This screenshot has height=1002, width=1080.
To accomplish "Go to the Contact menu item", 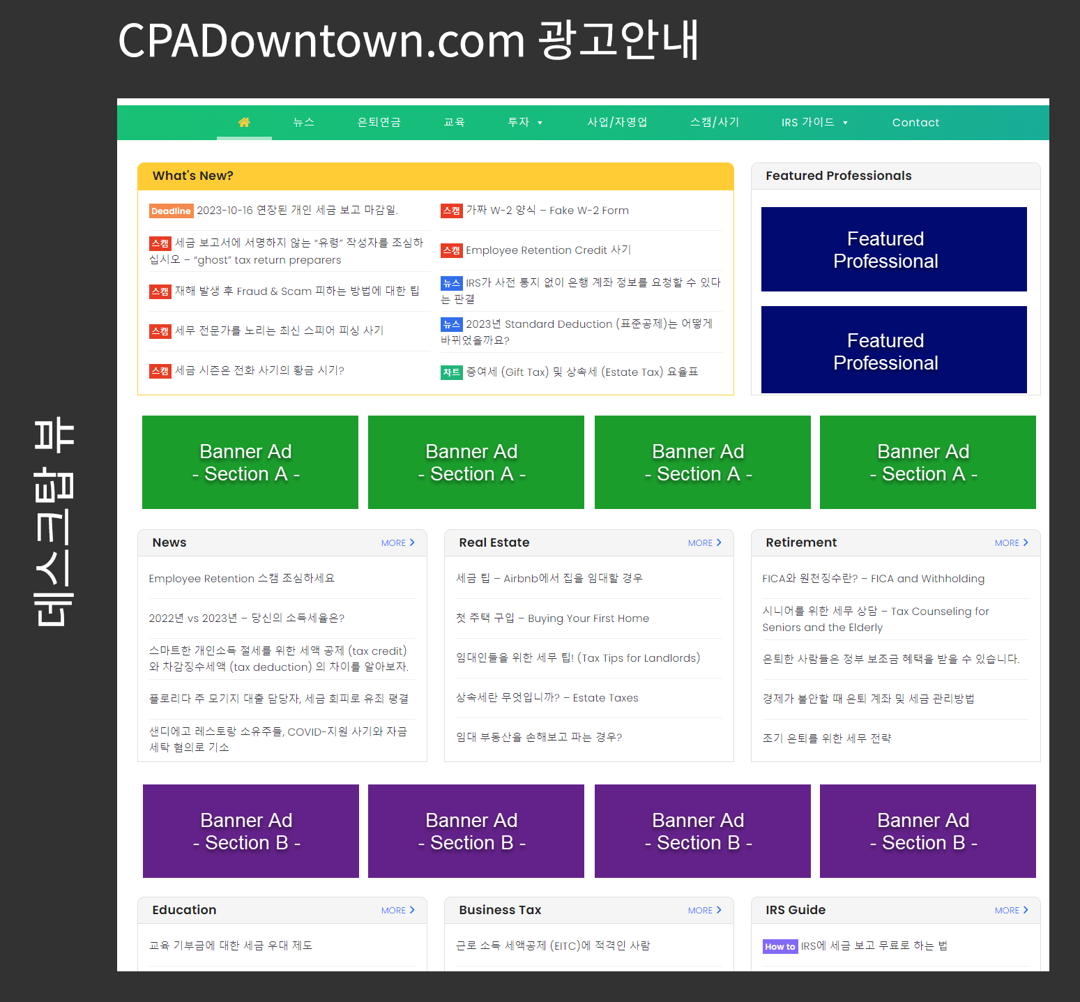I will (915, 123).
